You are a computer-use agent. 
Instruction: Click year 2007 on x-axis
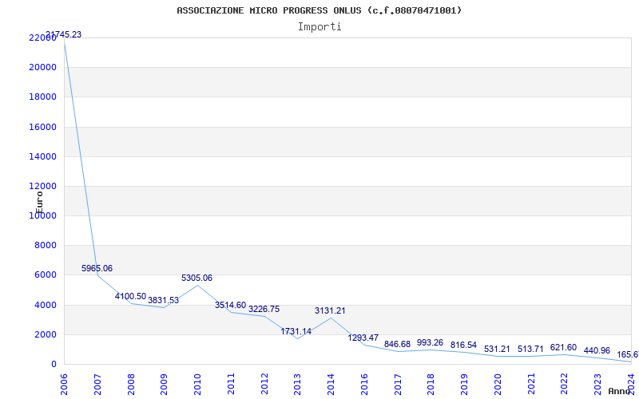97,385
